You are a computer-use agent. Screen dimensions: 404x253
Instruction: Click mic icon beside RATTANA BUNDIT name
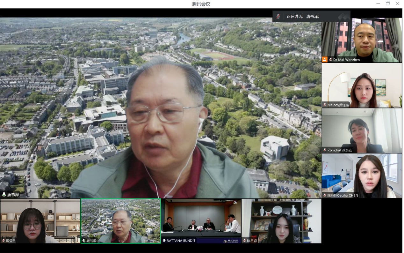(164, 241)
